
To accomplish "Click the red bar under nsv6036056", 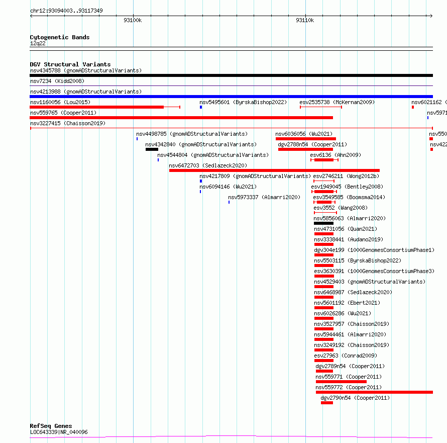I will [305, 139].
